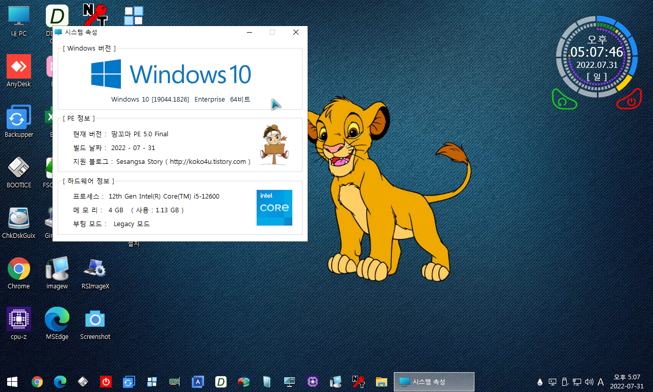Screen dimensions: 653x392
Task: Click the Legacy 모드 boot mode text
Action: pos(132,224)
